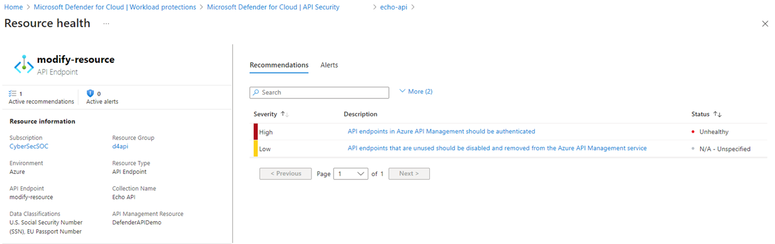Navigate to echo-api breadcrumb
The image size is (775, 244).
[394, 7]
